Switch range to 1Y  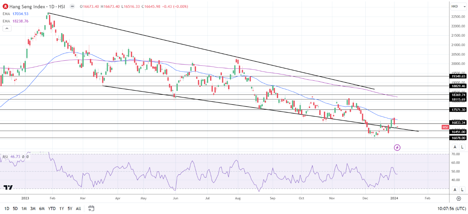[x=61, y=208]
